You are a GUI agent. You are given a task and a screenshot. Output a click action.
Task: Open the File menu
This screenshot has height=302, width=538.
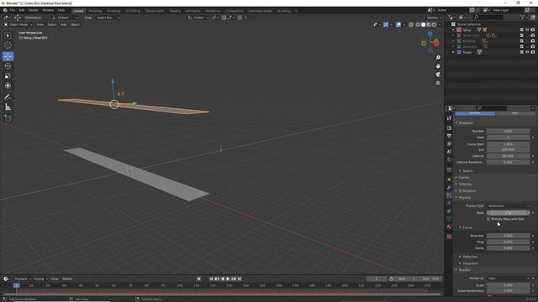pos(13,10)
